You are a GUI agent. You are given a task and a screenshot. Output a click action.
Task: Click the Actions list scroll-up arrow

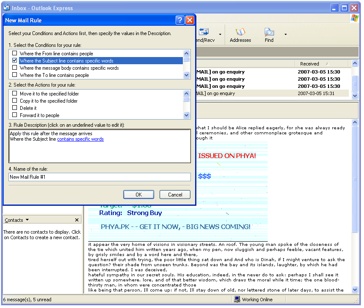point(186,94)
